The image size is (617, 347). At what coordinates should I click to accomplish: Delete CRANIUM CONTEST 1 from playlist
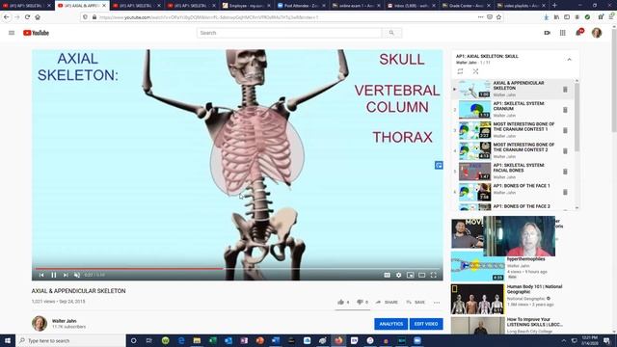tap(565, 130)
